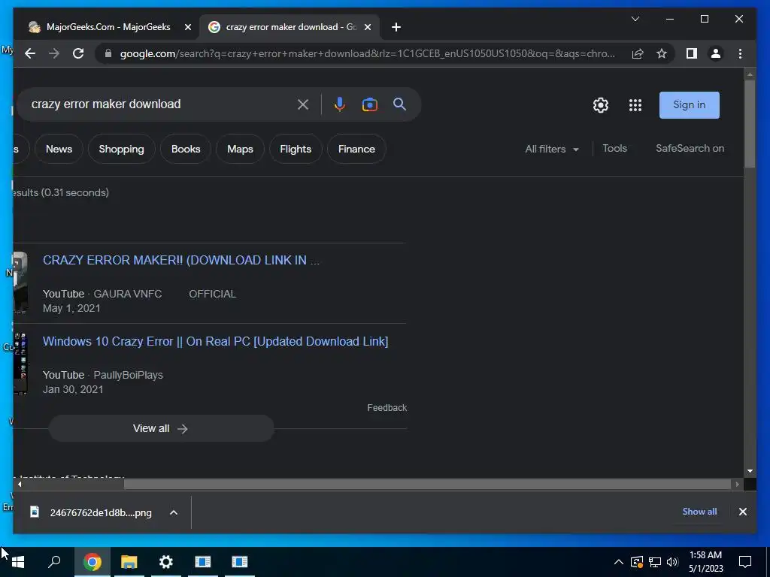The image size is (770, 577).
Task: Click the May 1, 2021 date text
Action: pyautogui.click(x=71, y=309)
